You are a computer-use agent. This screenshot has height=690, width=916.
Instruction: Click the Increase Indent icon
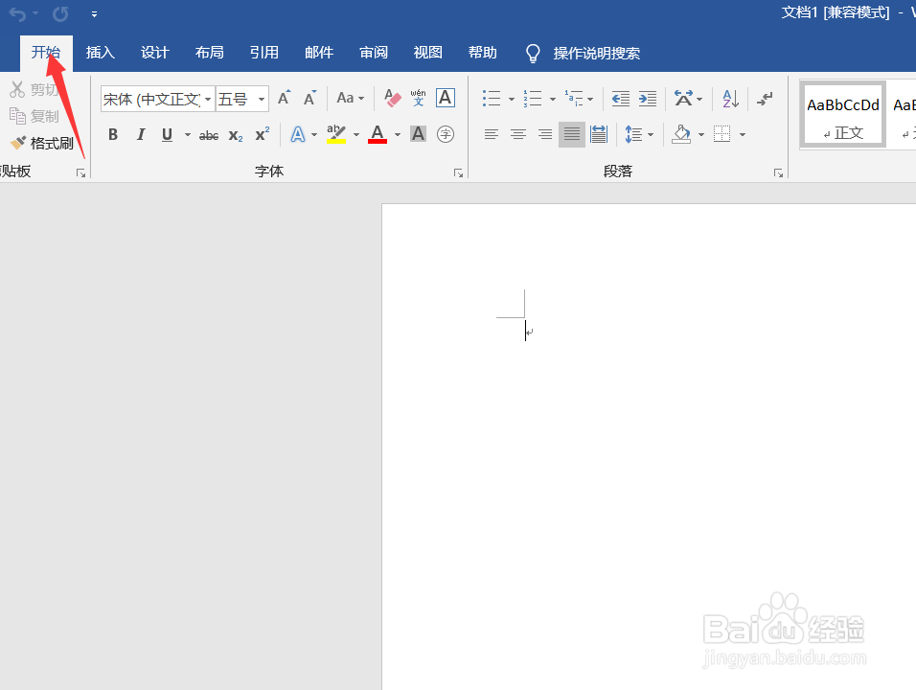648,98
